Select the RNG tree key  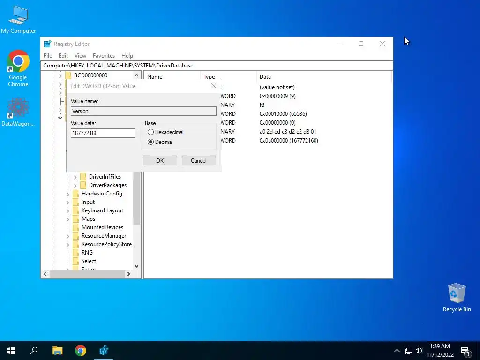[87, 253]
